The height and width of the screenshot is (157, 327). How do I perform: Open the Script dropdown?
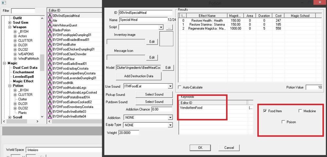(x=161, y=27)
